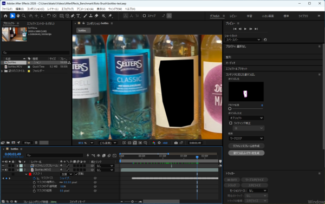This screenshot has height=204, width=325.
Task: Select the Eraser tool
Action: pos(96,16)
